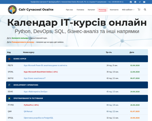Click the Світ Сучасної Освіти site title
This screenshot has height=121, width=152.
tap(36, 10)
